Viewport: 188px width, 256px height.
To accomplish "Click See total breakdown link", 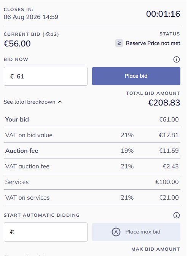I will [30, 102].
